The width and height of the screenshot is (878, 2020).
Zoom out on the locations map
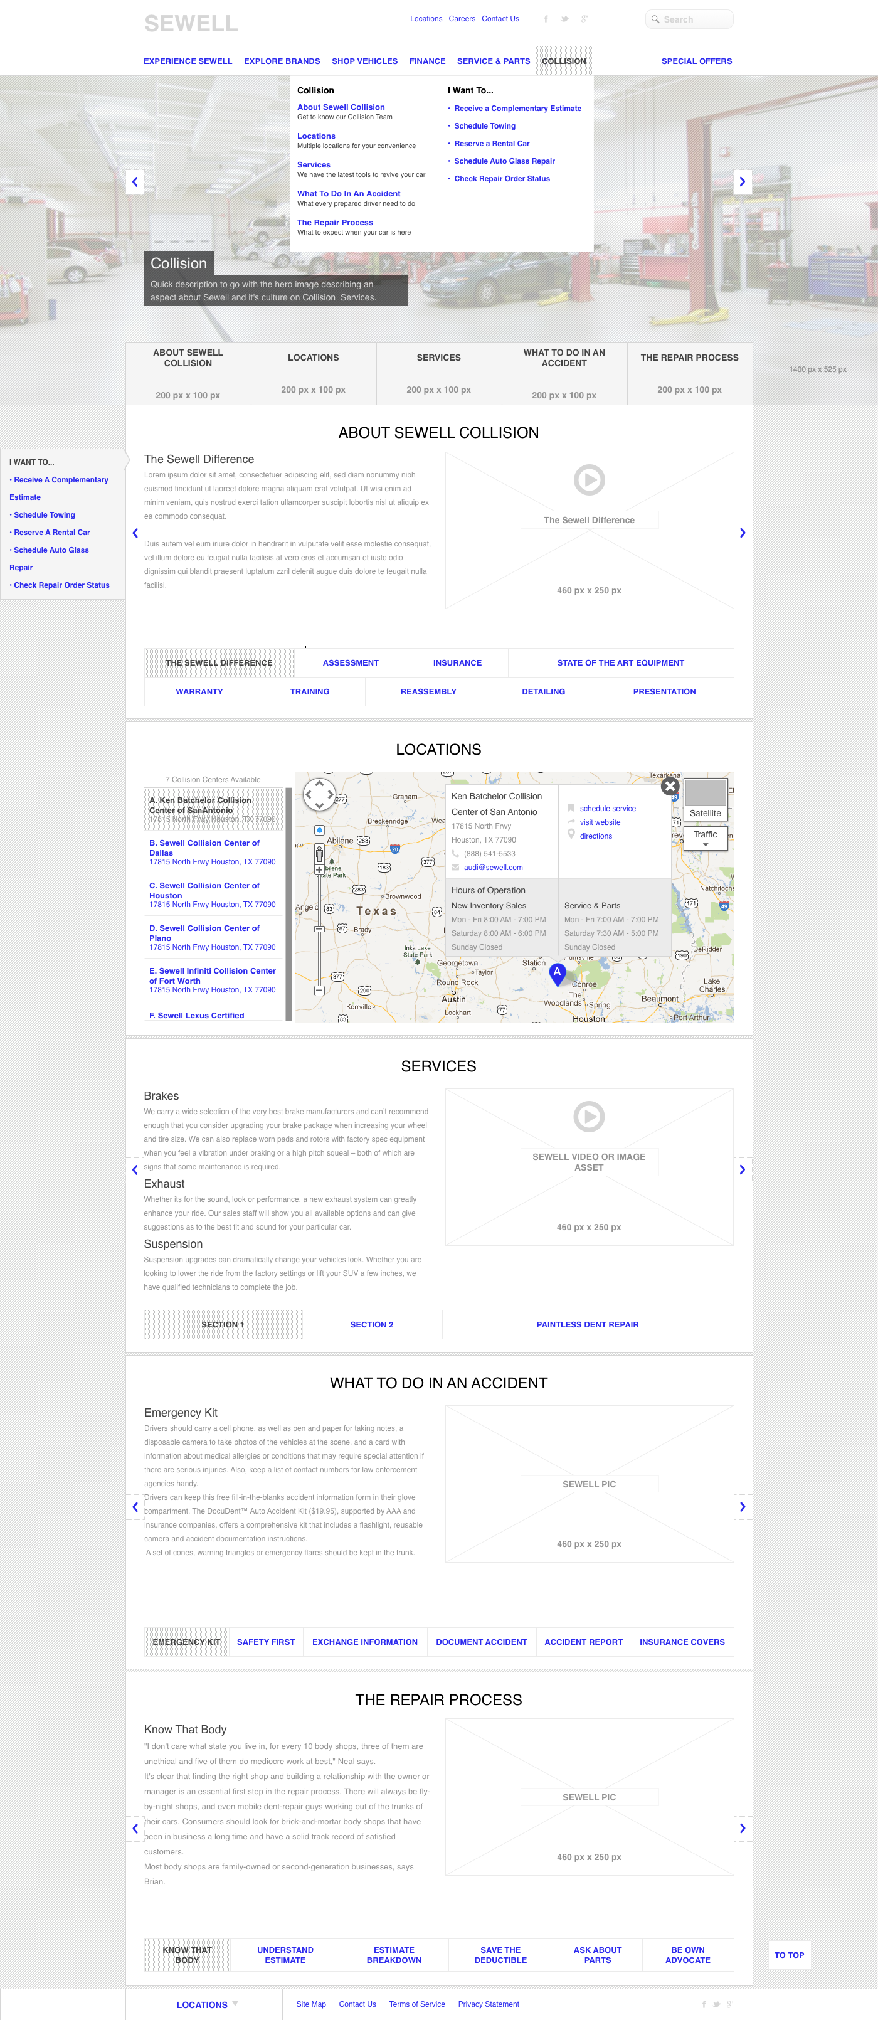pyautogui.click(x=319, y=991)
